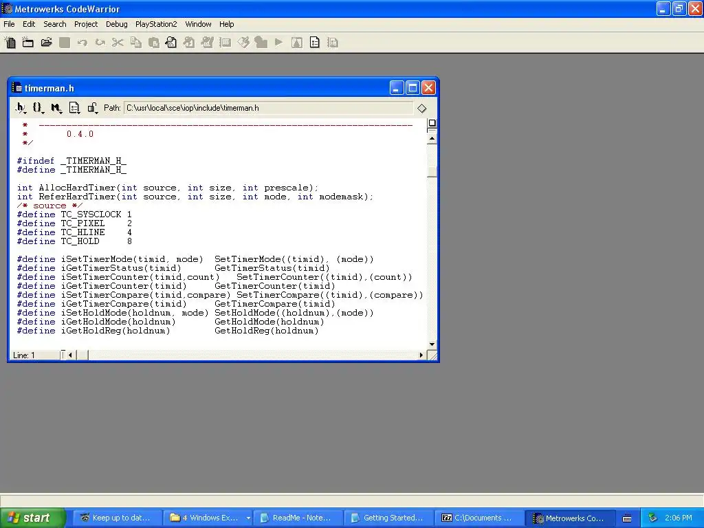The image size is (704, 528).
Task: Click the Path field showing timerman.h location
Action: click(x=268, y=108)
